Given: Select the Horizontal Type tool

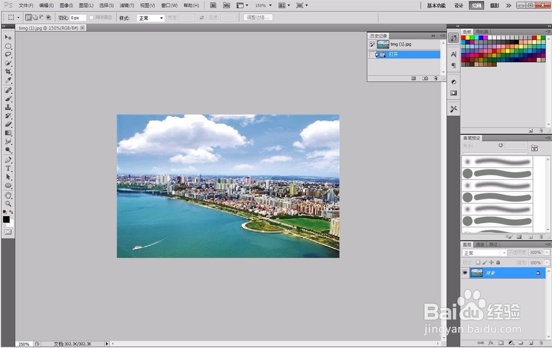Looking at the screenshot, I should (x=8, y=168).
